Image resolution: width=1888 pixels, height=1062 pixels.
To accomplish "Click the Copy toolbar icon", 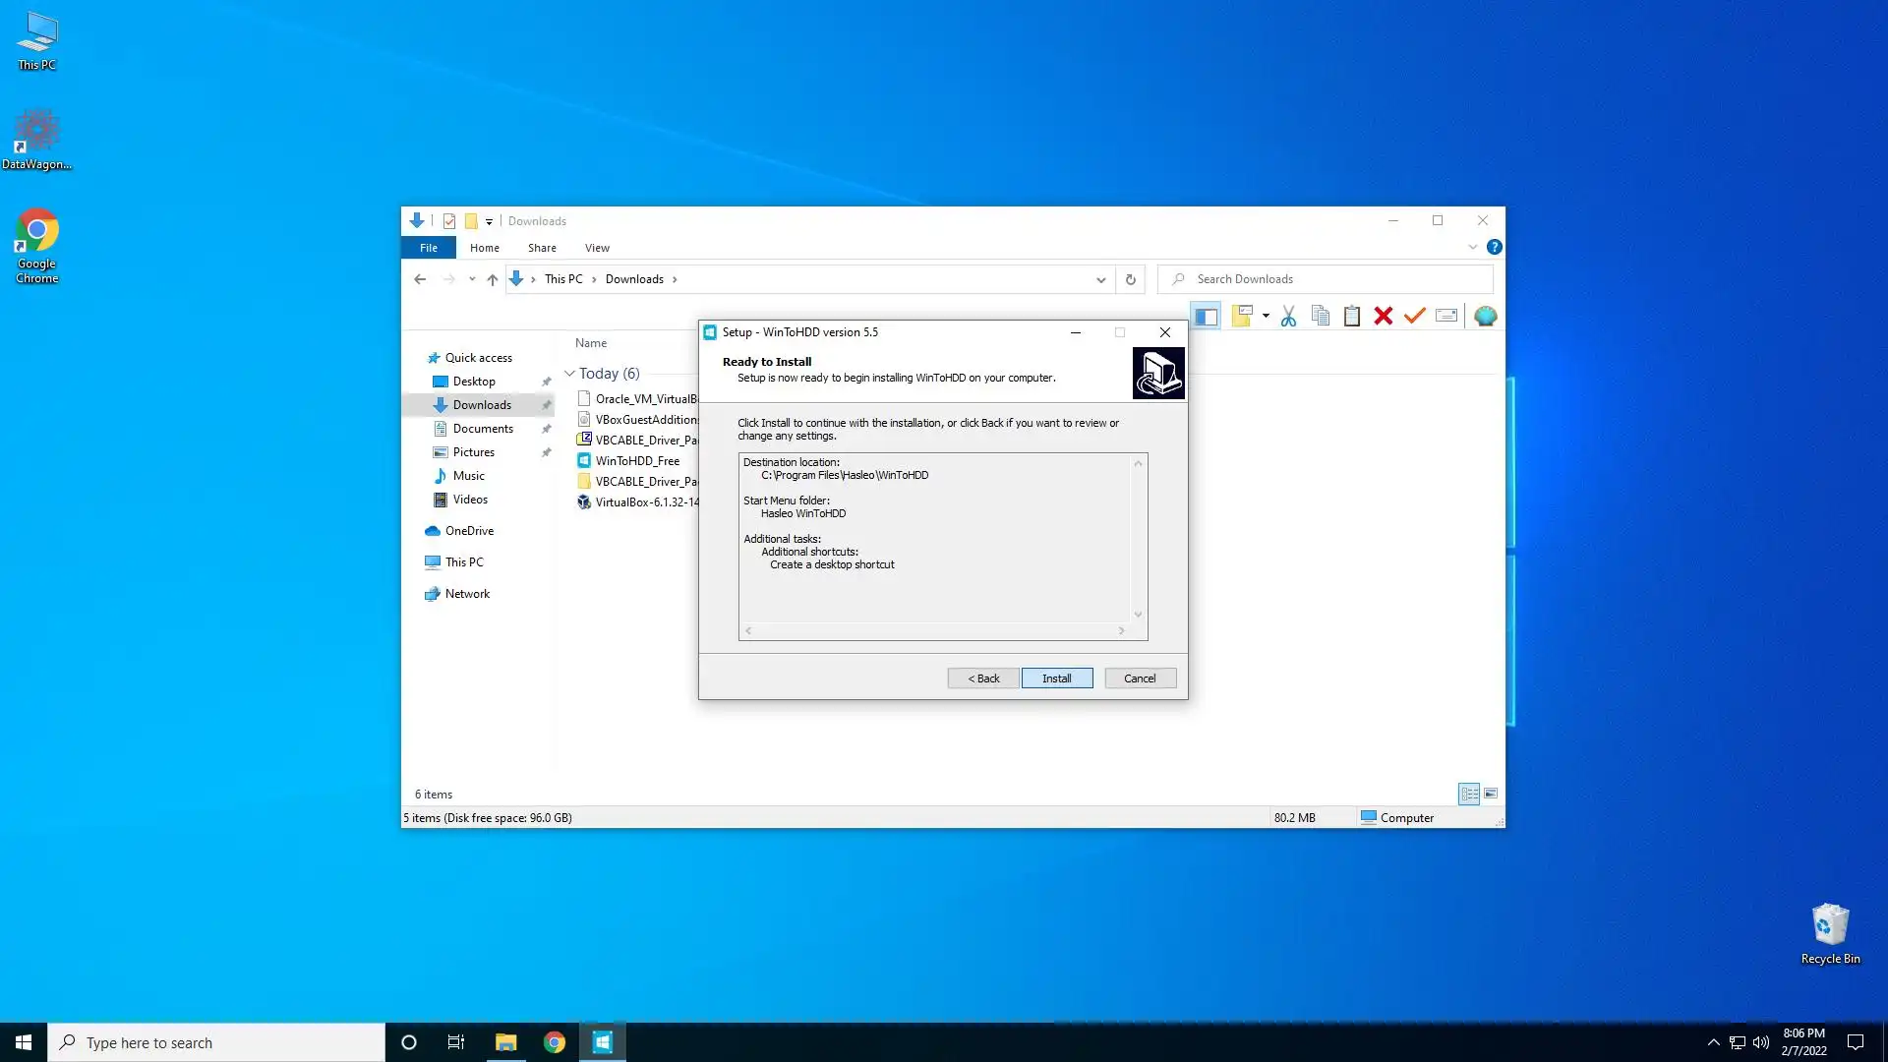I will click(1321, 316).
